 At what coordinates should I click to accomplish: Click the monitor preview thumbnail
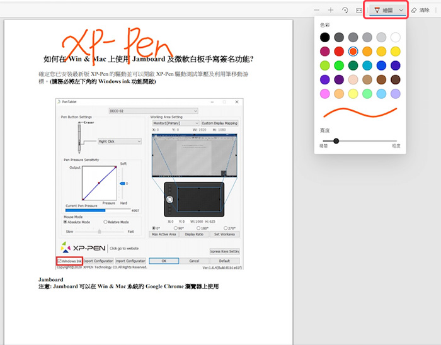(194, 156)
